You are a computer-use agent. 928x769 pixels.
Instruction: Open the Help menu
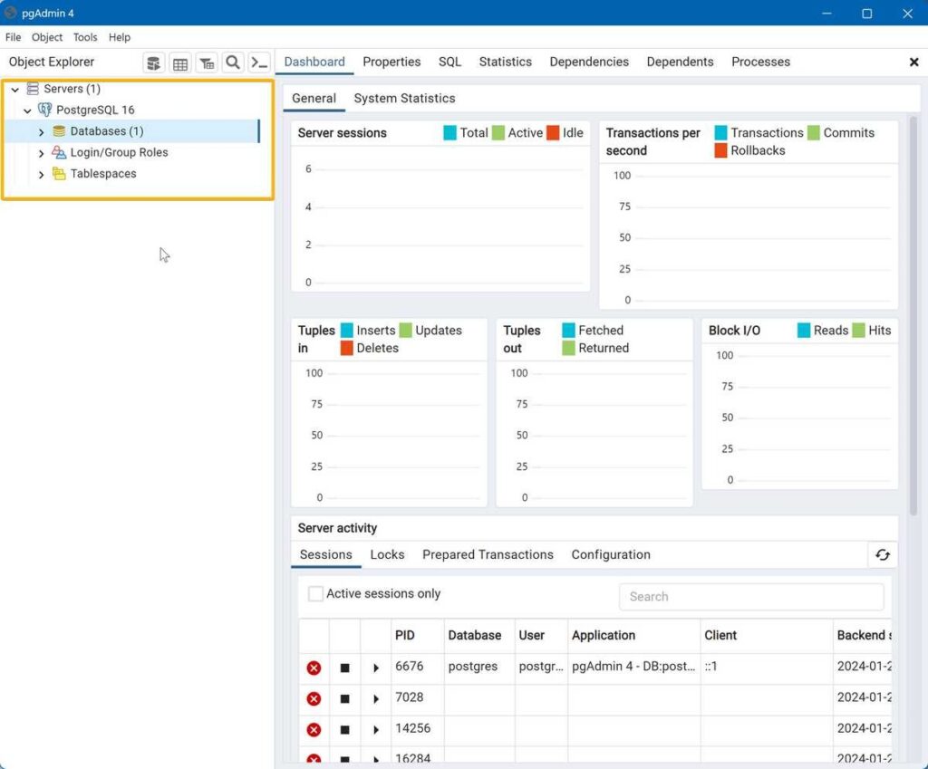(120, 37)
